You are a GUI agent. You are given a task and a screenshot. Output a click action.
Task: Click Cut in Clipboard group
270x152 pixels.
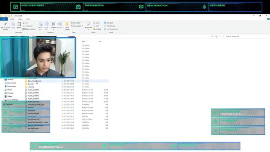click(25, 23)
